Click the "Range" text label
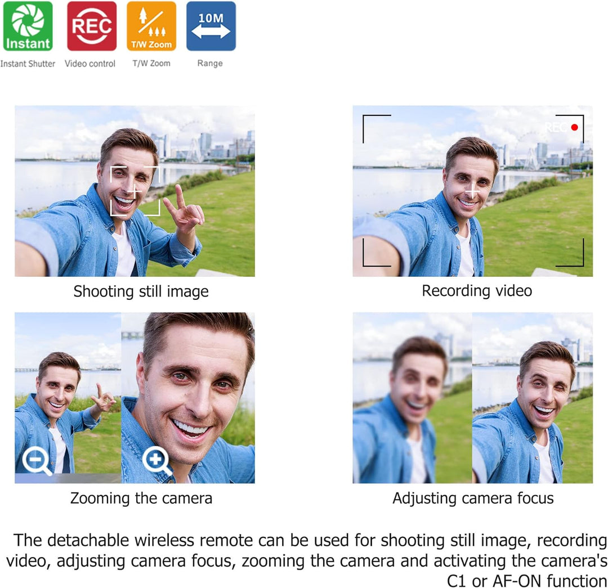Screen dimensions: 608x588 click(x=210, y=64)
